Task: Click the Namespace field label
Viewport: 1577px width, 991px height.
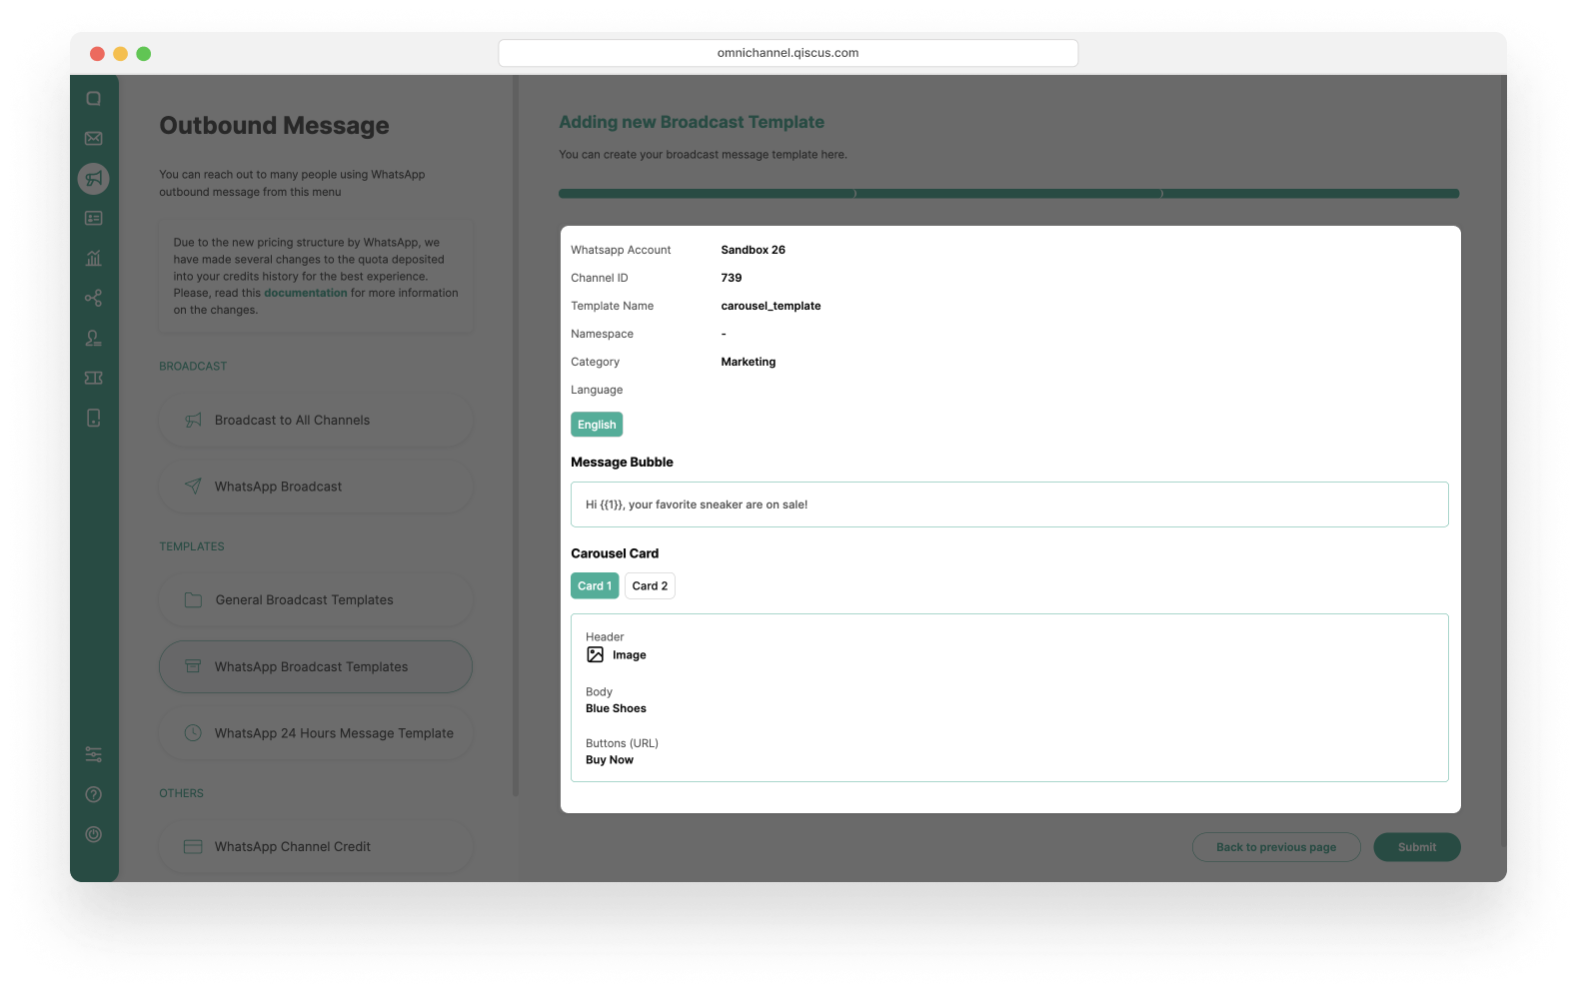Action: [603, 335]
